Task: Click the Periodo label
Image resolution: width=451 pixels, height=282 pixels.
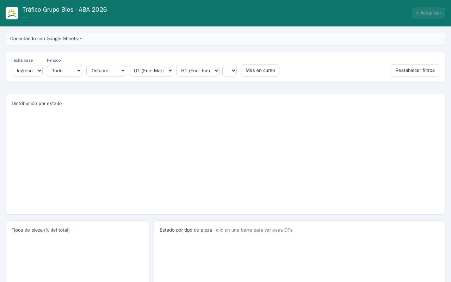Action: (54, 60)
